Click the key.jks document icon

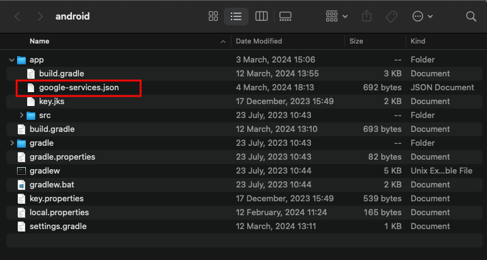pyautogui.click(x=31, y=102)
